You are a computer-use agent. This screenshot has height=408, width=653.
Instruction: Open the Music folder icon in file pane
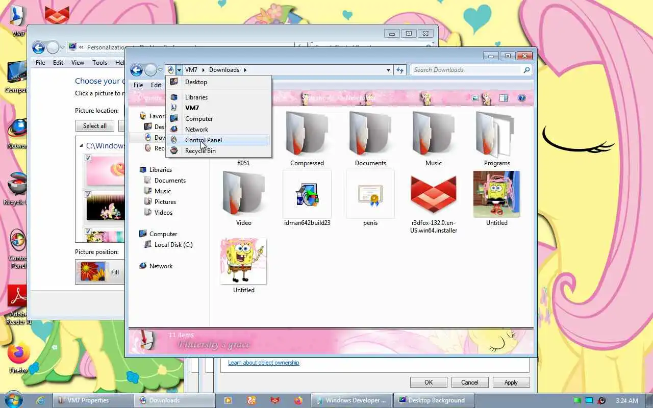tap(434, 134)
